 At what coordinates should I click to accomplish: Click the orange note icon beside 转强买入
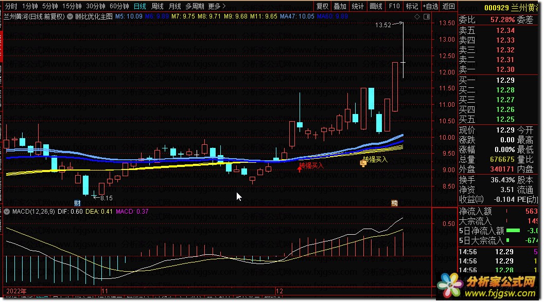(x=363, y=163)
